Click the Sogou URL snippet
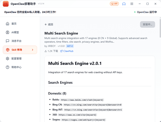The image size is (161, 122). pyautogui.click(x=83, y=120)
